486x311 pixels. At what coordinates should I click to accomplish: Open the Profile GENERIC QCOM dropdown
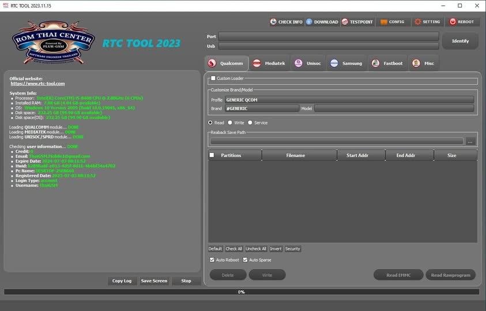(349, 100)
